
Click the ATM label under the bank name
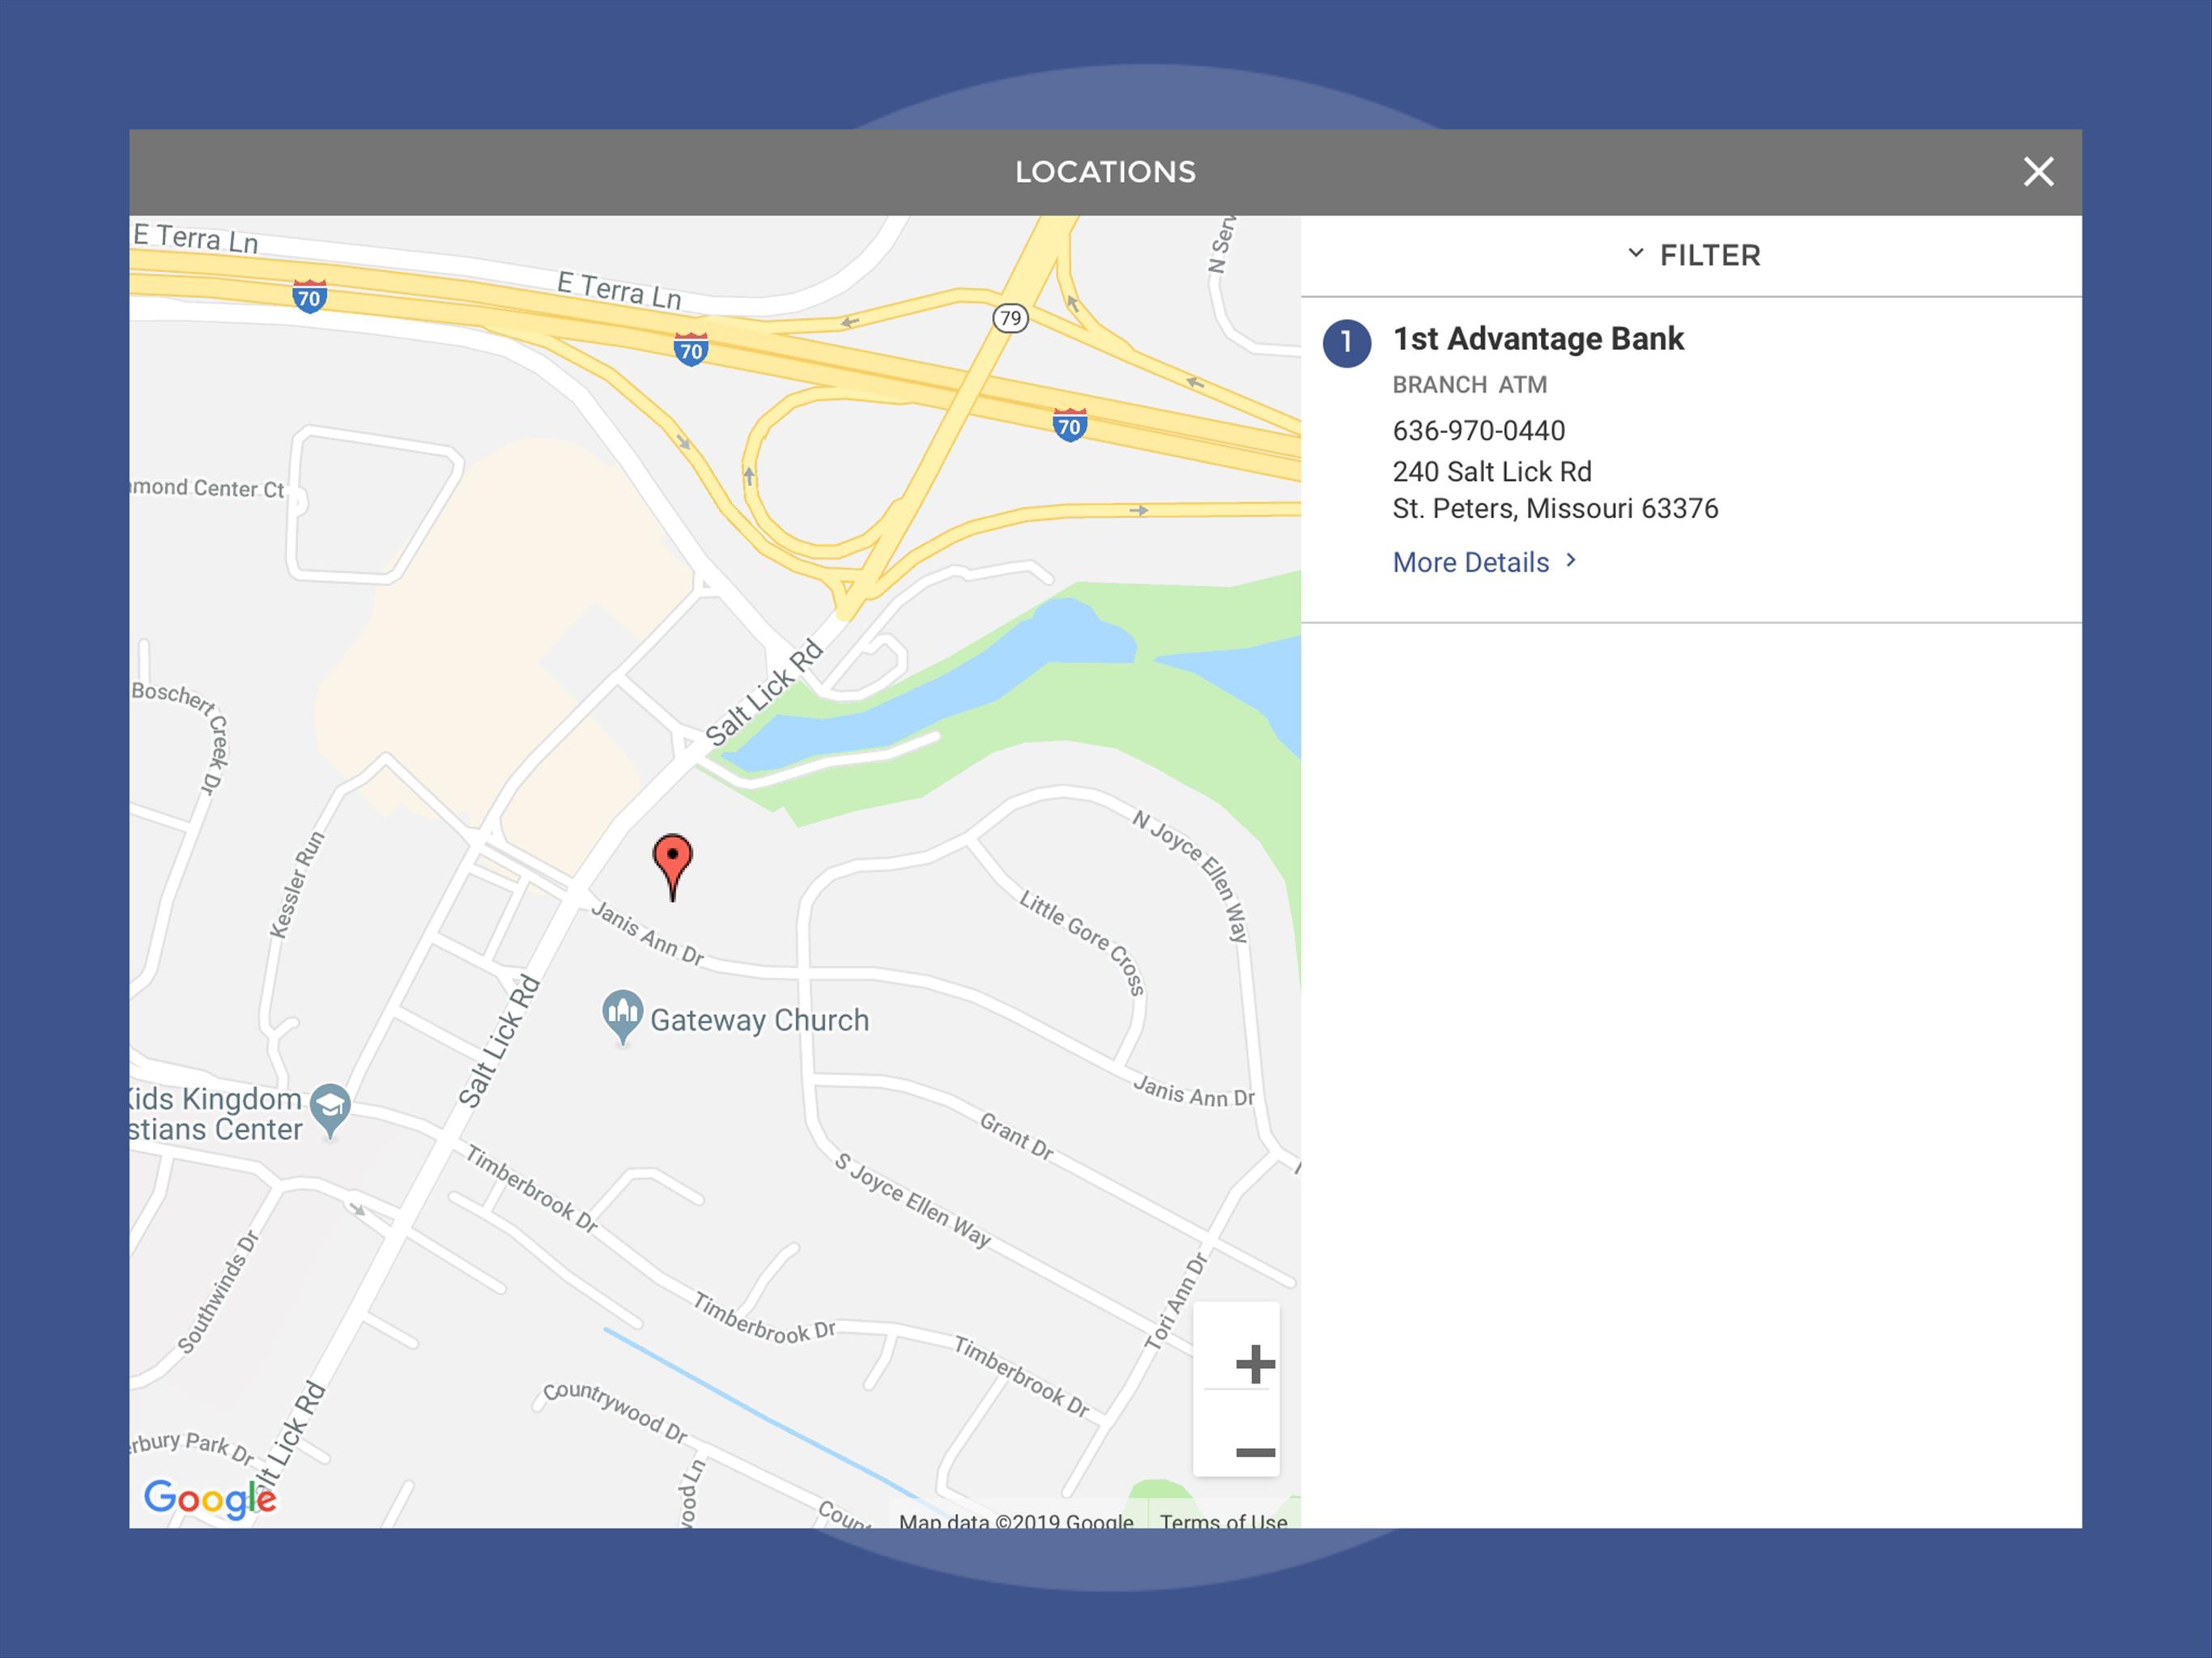tap(1522, 385)
